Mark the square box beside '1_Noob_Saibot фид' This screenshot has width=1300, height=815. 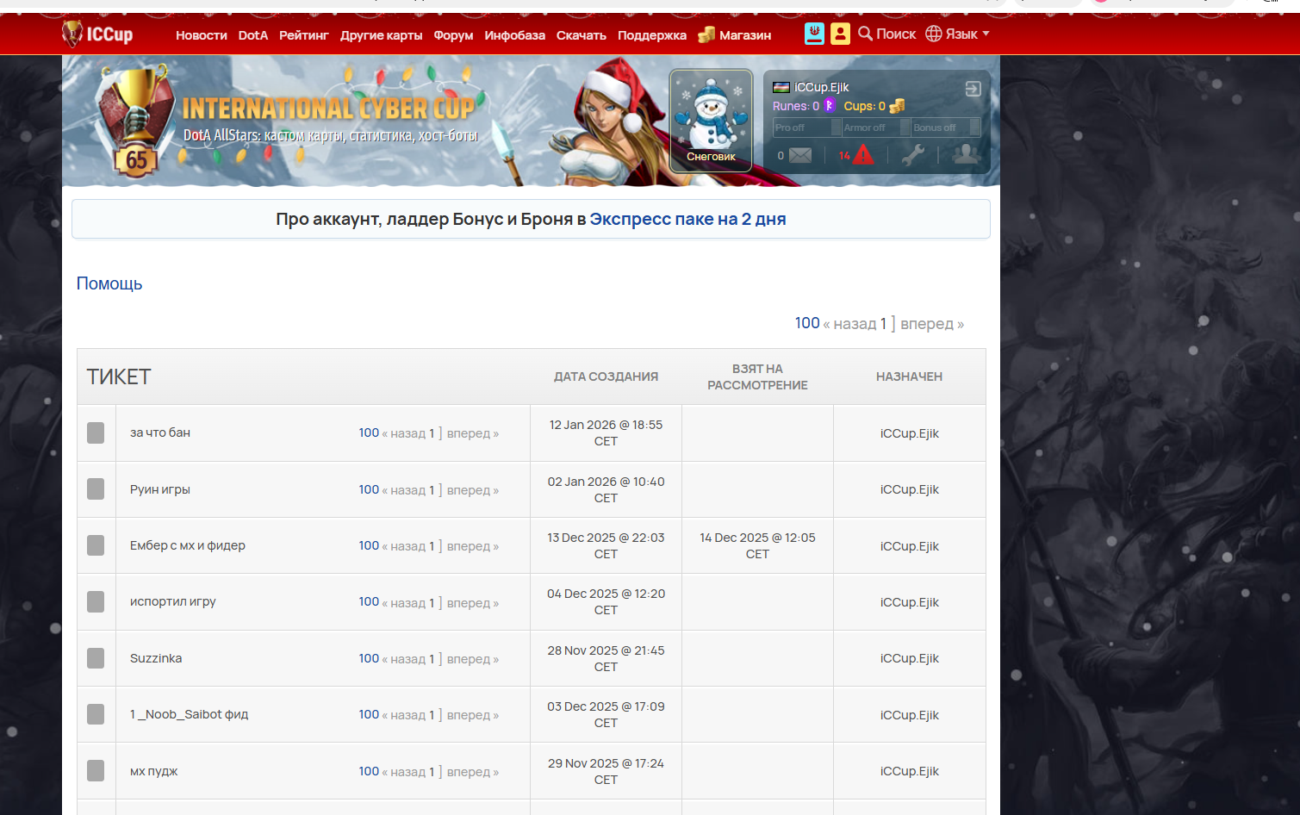(96, 714)
